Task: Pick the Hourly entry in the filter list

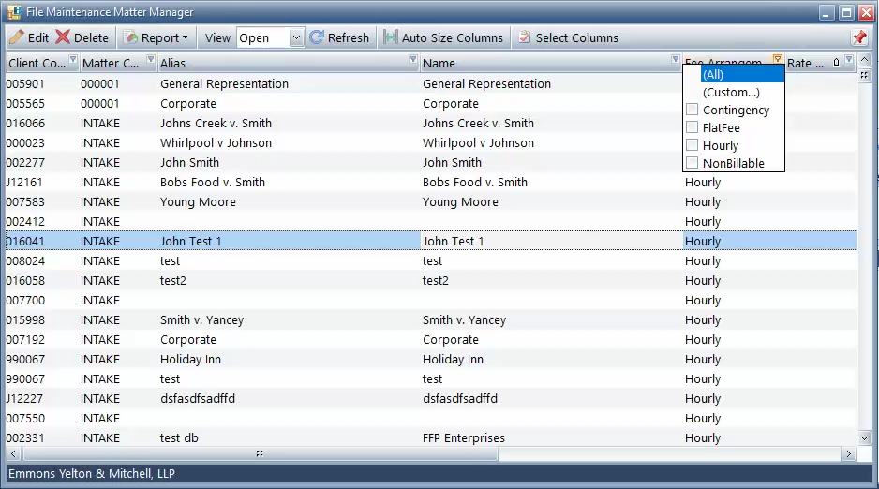Action: click(721, 145)
